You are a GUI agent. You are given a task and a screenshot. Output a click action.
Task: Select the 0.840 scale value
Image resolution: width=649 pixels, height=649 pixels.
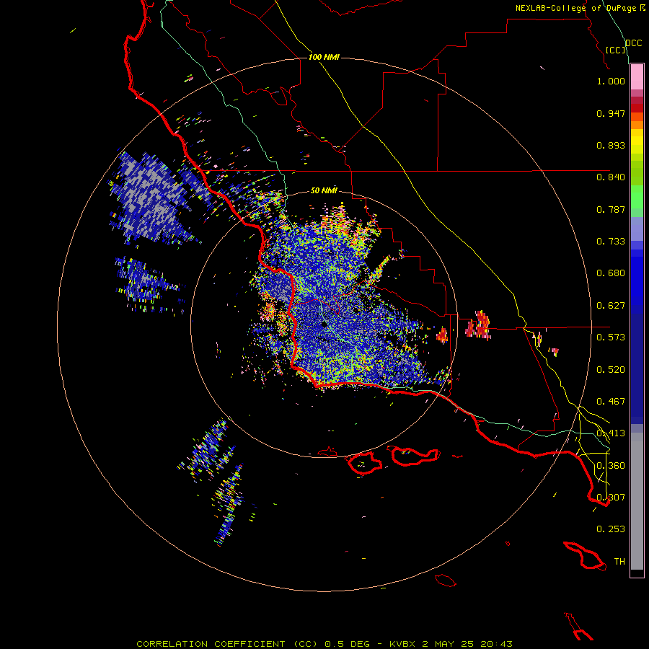(611, 177)
